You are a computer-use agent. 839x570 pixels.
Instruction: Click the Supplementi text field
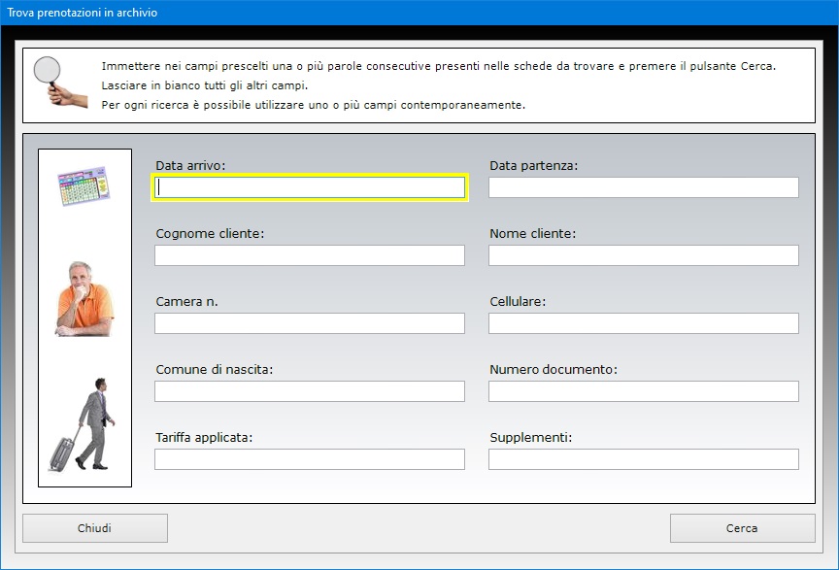point(644,459)
